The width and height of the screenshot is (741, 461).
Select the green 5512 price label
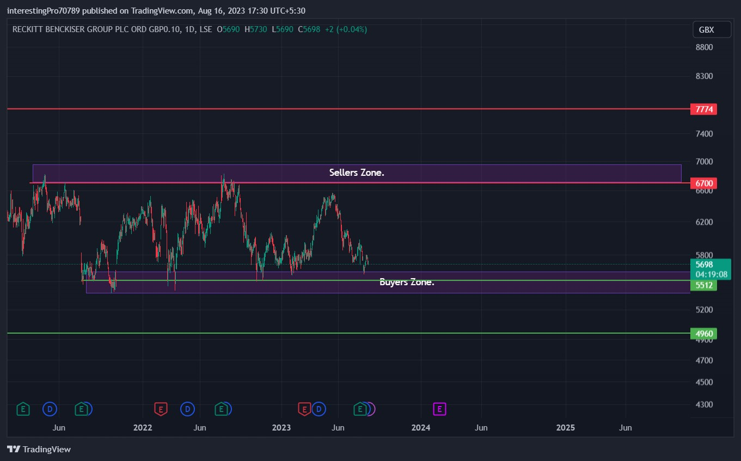coord(703,285)
